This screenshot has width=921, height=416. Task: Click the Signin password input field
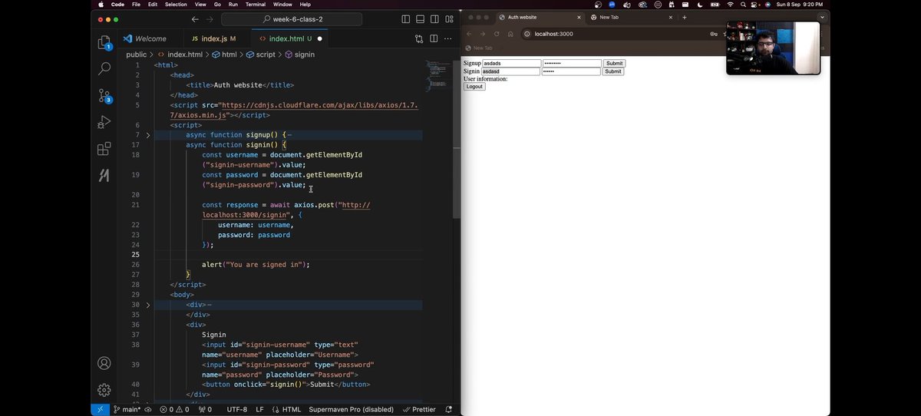[571, 71]
